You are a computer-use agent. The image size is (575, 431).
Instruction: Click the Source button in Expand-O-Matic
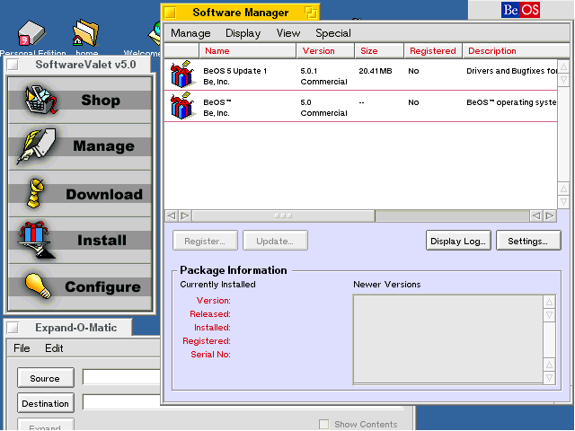coord(44,378)
